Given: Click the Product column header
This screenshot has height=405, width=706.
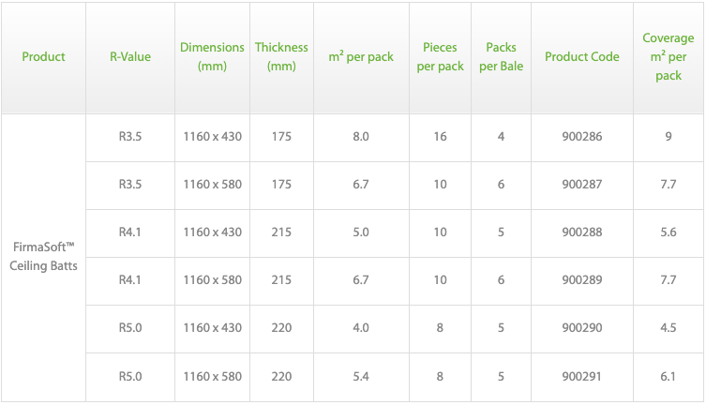Looking at the screenshot, I should click(43, 56).
